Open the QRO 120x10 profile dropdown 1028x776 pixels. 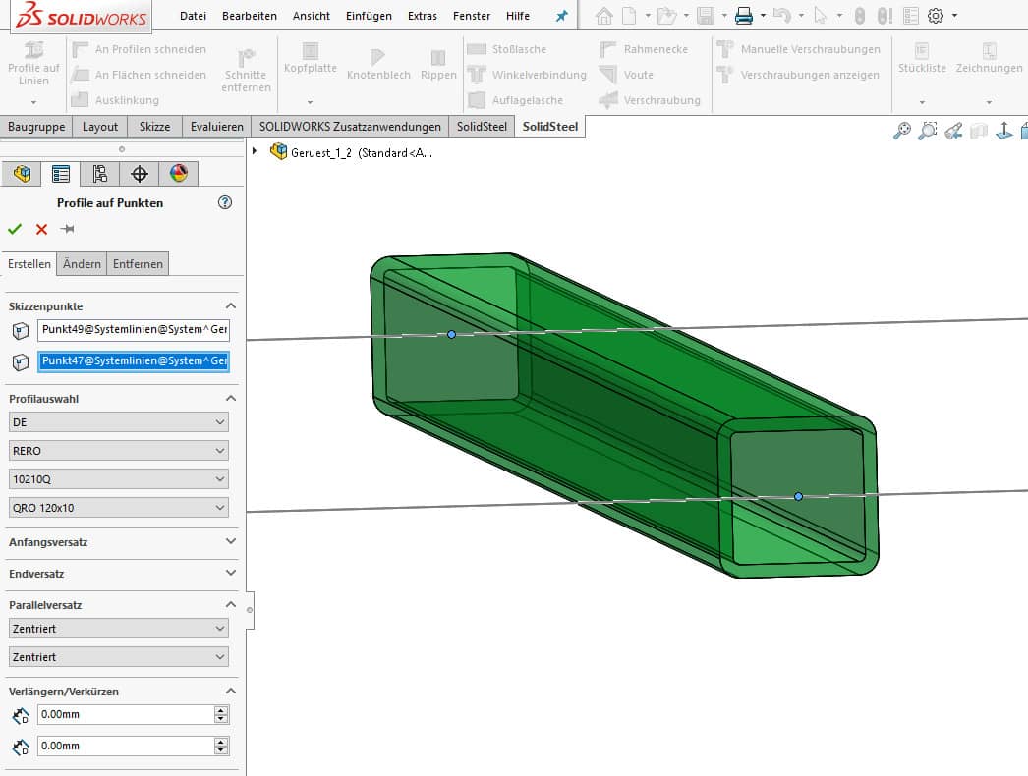[118, 508]
